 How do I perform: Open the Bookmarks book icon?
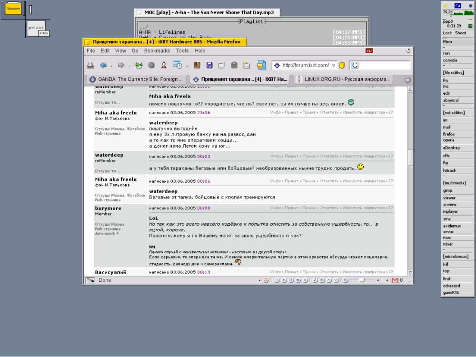pyautogui.click(x=197, y=65)
